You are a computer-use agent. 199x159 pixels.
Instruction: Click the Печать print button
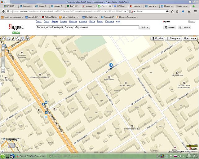click(x=170, y=27)
